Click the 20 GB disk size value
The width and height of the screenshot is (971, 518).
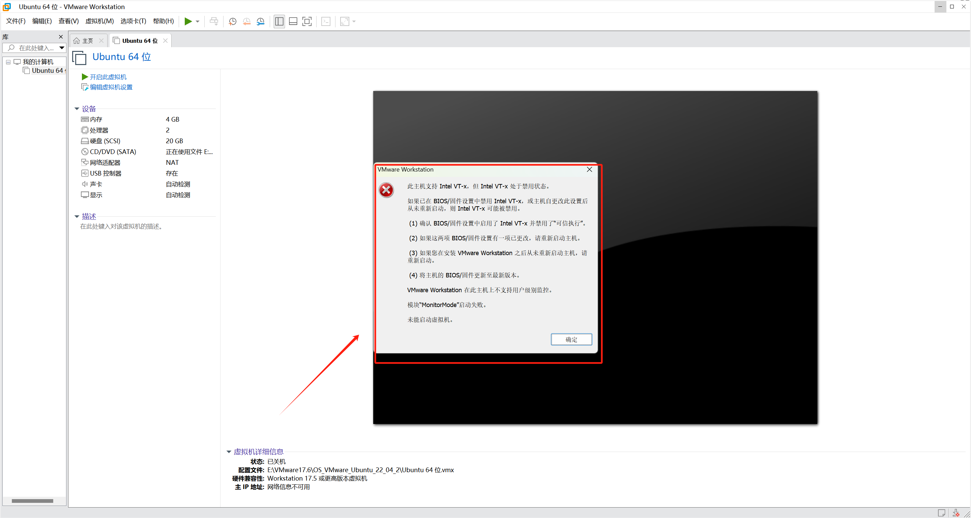pyautogui.click(x=175, y=141)
